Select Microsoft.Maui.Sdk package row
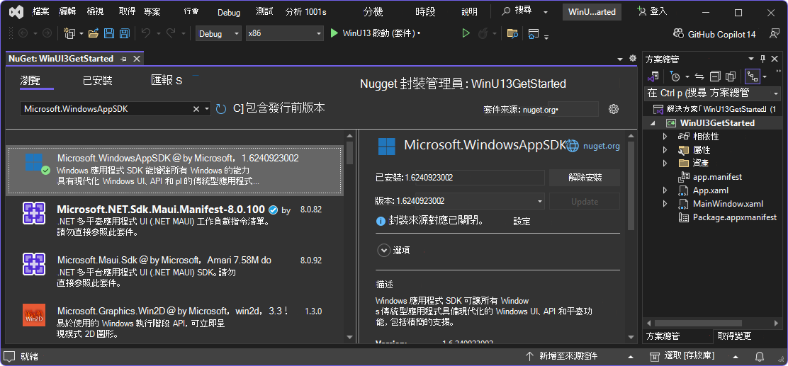 coord(174,271)
